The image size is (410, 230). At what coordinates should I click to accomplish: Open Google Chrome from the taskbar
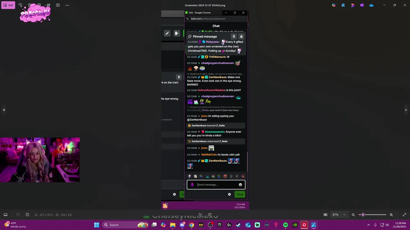click(192, 225)
